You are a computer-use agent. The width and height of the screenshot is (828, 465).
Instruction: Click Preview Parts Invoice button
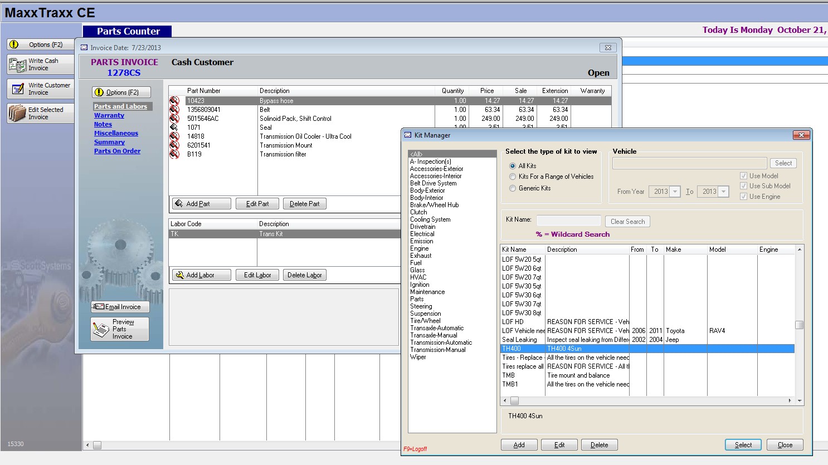[120, 329]
